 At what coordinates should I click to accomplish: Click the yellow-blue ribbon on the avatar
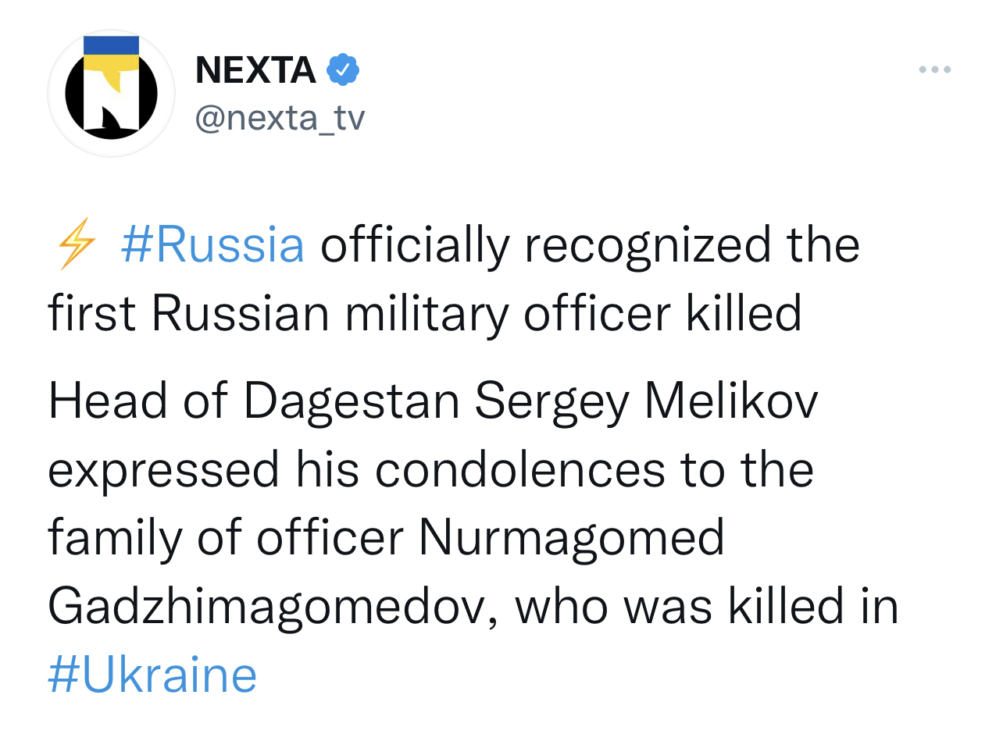[x=112, y=56]
